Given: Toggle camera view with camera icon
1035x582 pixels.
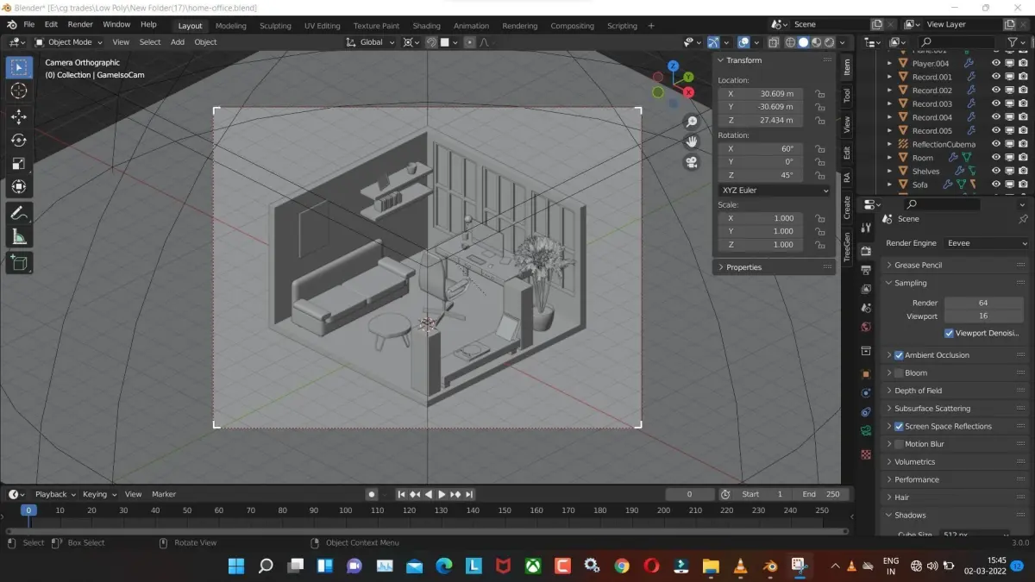Looking at the screenshot, I should 691,162.
